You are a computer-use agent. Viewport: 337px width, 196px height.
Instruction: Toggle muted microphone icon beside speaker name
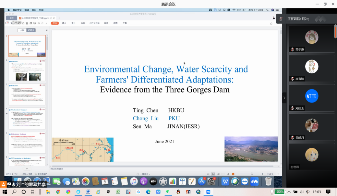click(281, 19)
